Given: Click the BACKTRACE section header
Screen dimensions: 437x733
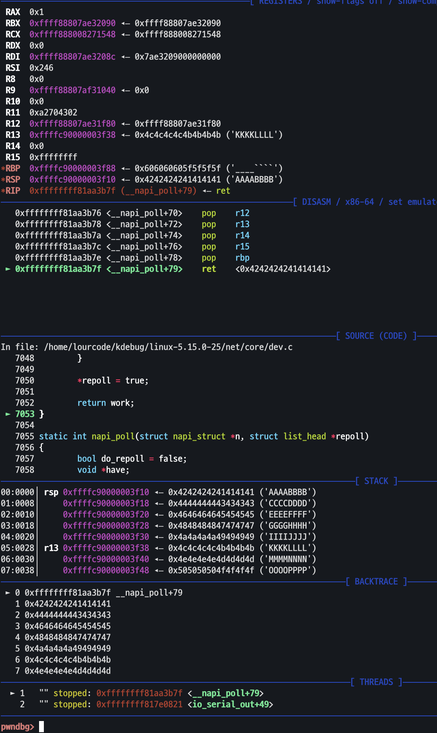Looking at the screenshot, I should [376, 581].
